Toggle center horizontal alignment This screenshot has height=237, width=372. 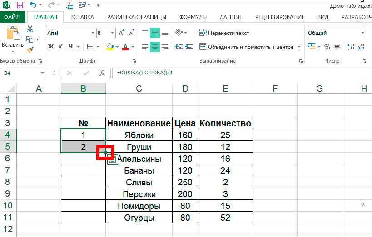pos(155,47)
